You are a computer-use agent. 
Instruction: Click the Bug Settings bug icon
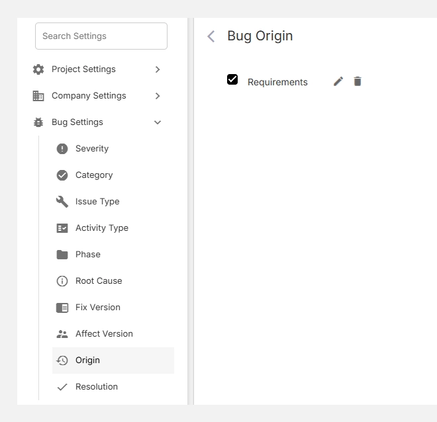(38, 122)
